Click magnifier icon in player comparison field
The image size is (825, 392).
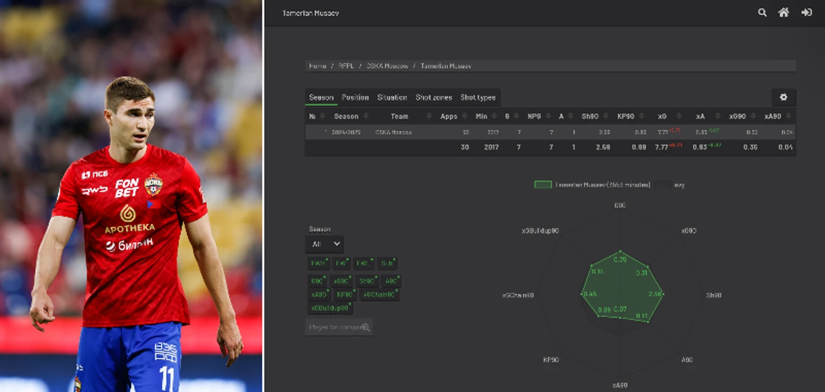366,327
